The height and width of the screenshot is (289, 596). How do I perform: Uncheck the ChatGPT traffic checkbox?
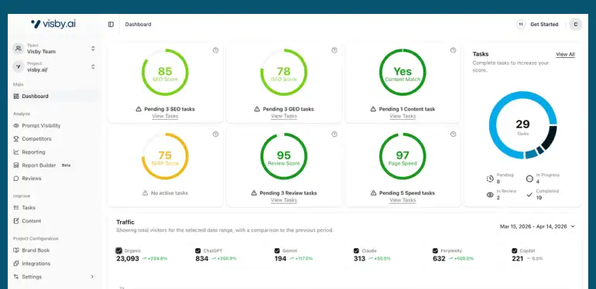click(198, 250)
